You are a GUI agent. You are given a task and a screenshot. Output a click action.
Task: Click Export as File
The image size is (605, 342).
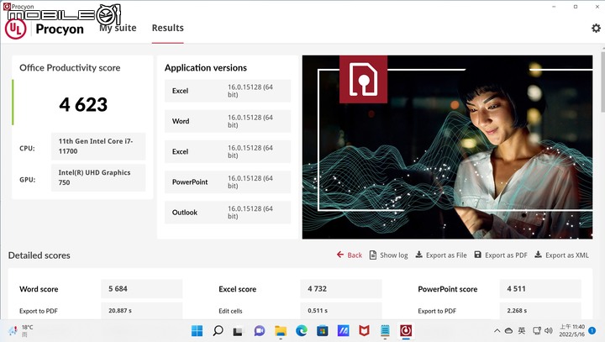[x=441, y=255]
